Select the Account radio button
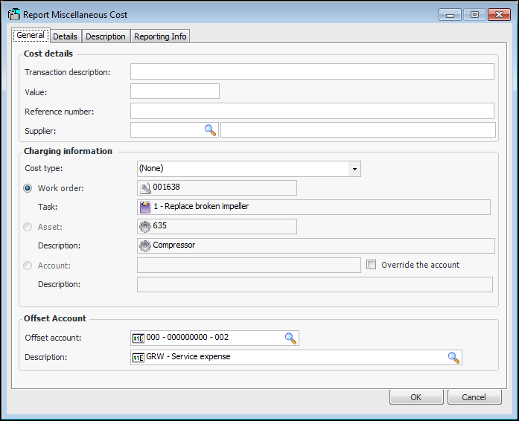Viewport: 519px width, 421px height. coord(28,266)
